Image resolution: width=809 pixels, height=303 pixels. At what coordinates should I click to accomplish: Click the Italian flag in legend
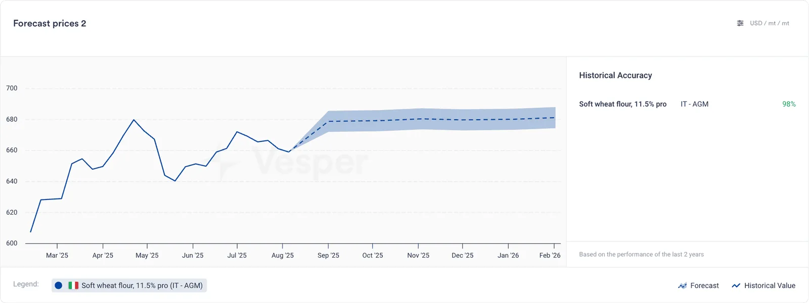(73, 285)
